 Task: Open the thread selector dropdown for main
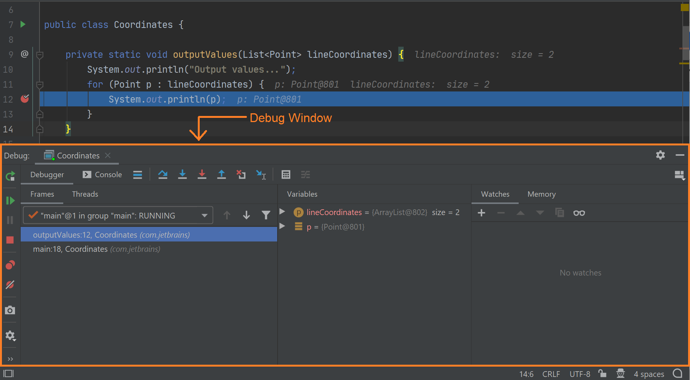(204, 215)
